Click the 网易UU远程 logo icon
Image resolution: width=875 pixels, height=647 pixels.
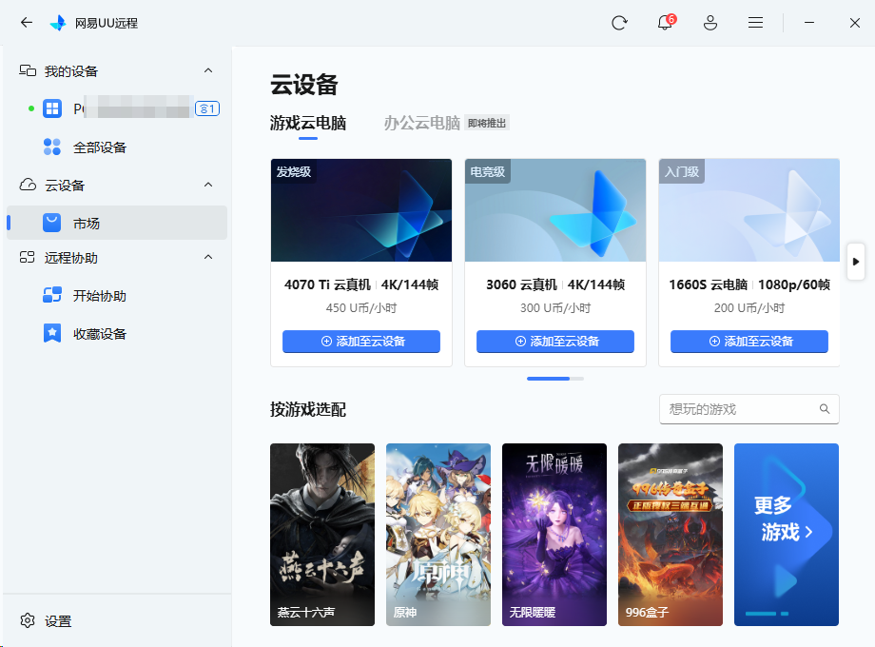point(58,23)
